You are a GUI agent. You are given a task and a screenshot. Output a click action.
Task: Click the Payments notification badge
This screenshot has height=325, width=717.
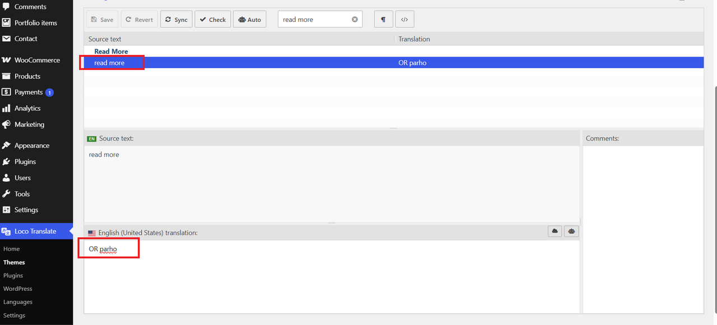click(49, 92)
